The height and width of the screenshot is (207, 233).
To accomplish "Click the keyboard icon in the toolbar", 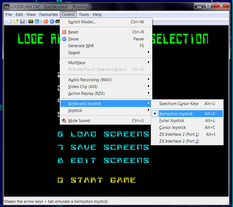I will click(x=58, y=21).
